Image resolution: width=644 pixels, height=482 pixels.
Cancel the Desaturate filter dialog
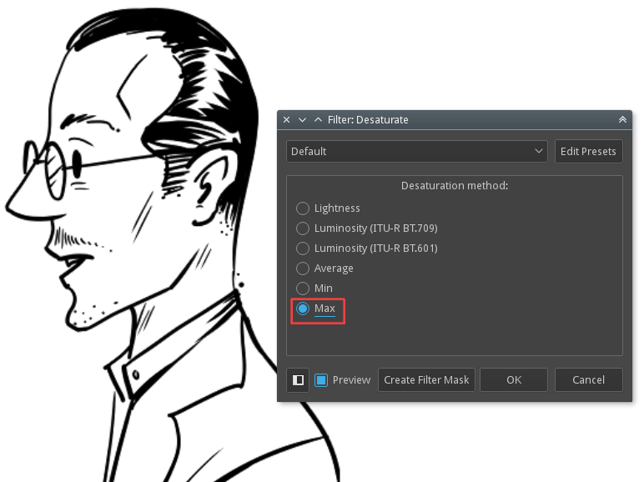589,379
